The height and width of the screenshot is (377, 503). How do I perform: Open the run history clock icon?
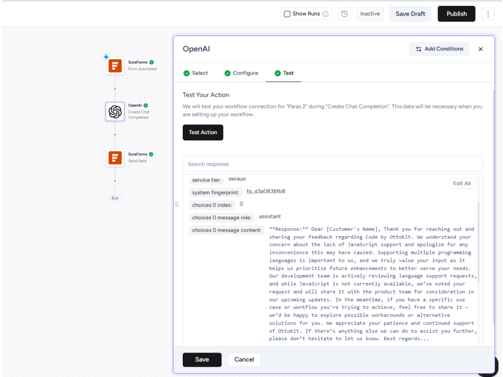345,14
